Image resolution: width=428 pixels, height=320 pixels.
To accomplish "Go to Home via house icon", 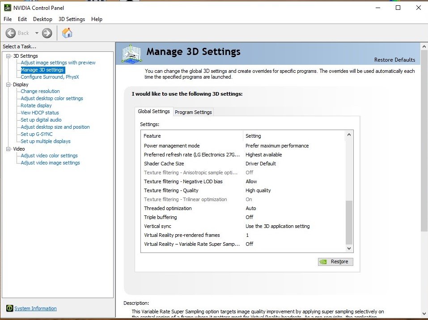I will [67, 33].
